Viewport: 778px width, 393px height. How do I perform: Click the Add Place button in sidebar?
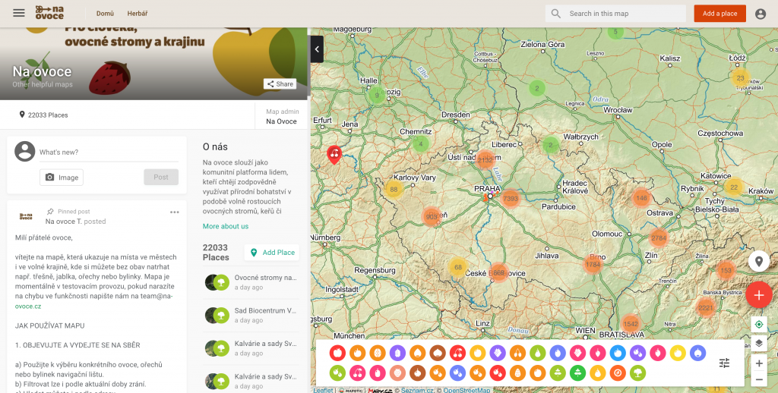tap(272, 252)
